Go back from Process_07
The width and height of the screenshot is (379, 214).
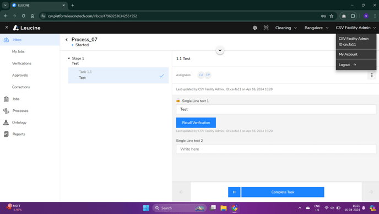click(67, 40)
